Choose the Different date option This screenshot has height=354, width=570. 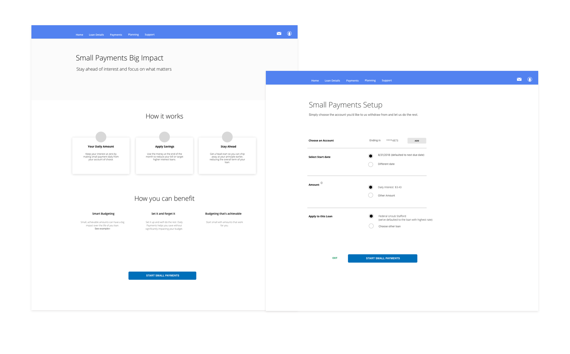tap(370, 164)
